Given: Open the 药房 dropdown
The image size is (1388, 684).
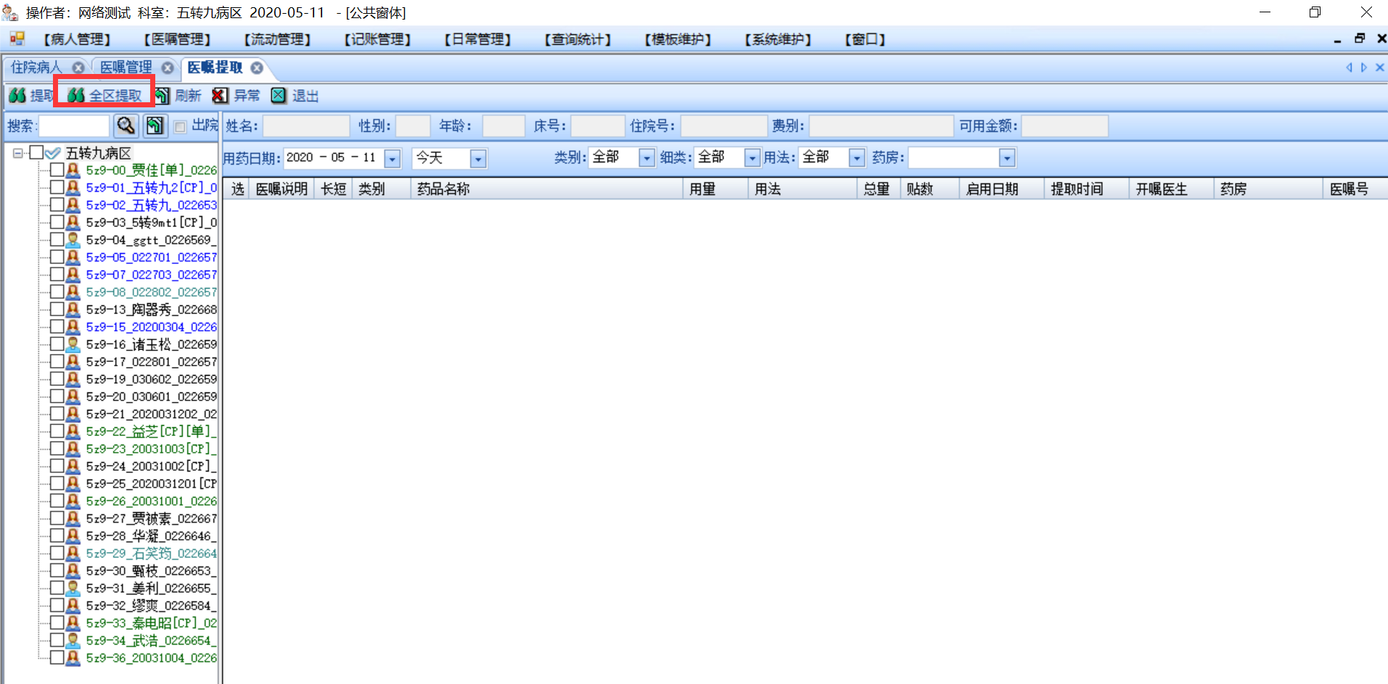Looking at the screenshot, I should click(x=1006, y=157).
